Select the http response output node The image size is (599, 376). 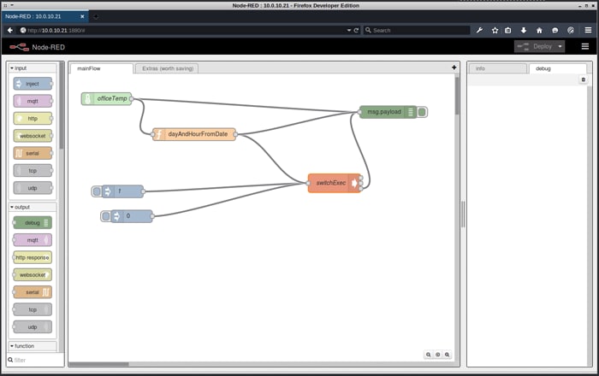coord(33,257)
